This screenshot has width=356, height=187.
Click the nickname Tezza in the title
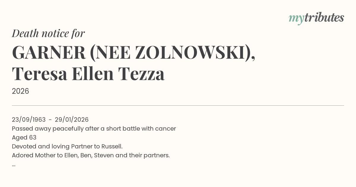[142, 74]
